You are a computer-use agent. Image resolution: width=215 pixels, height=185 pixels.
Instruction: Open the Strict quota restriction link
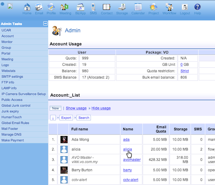click(185, 71)
